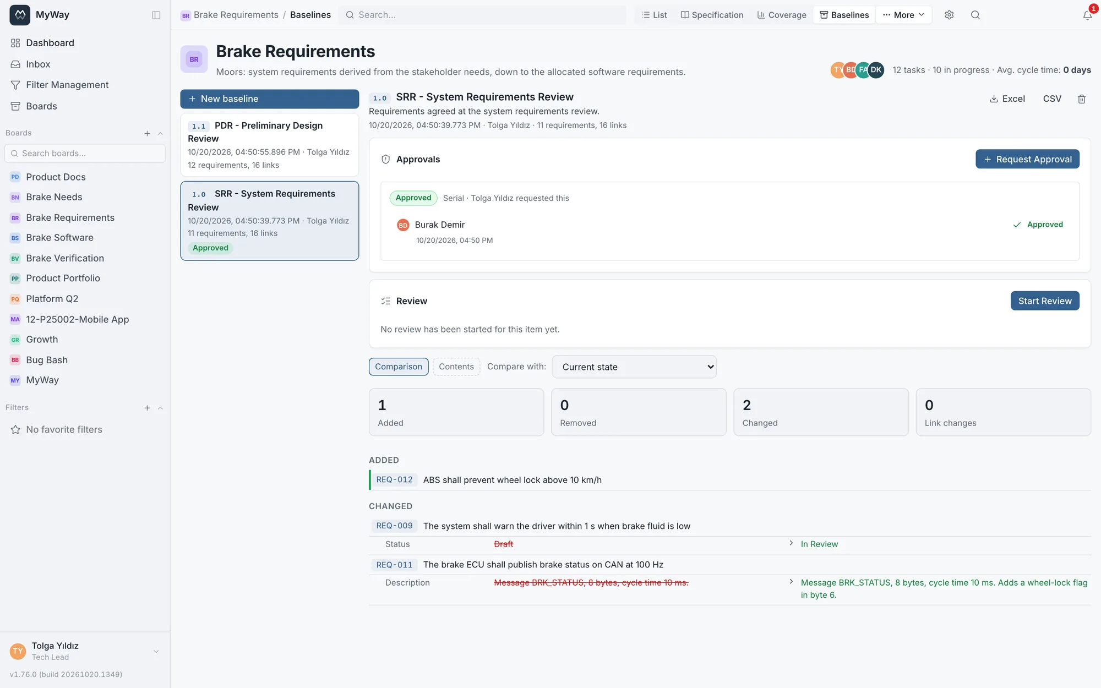Delete baseline with trash icon
1101x688 pixels.
[1081, 99]
